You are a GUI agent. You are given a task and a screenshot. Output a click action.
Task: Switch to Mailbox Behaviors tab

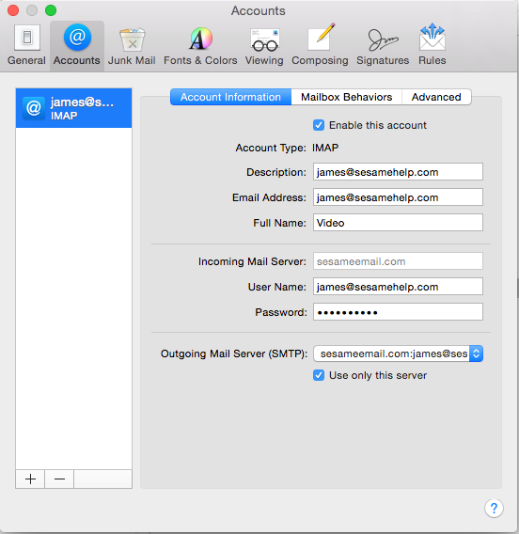click(x=346, y=97)
